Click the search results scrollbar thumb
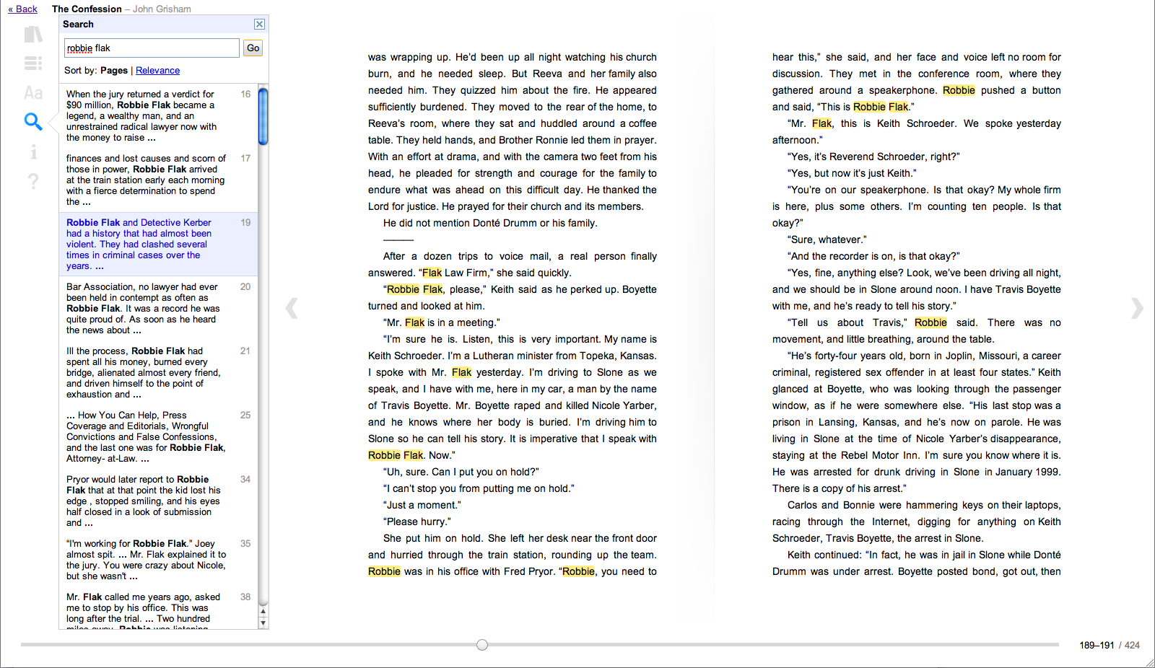This screenshot has width=1155, height=668. click(x=263, y=116)
